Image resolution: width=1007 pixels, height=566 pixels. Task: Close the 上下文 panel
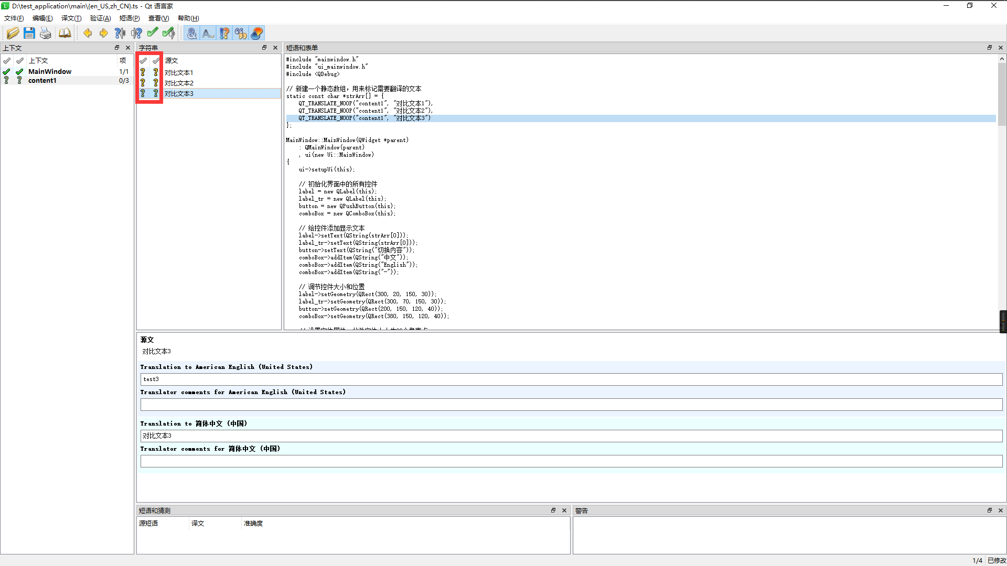(x=128, y=48)
